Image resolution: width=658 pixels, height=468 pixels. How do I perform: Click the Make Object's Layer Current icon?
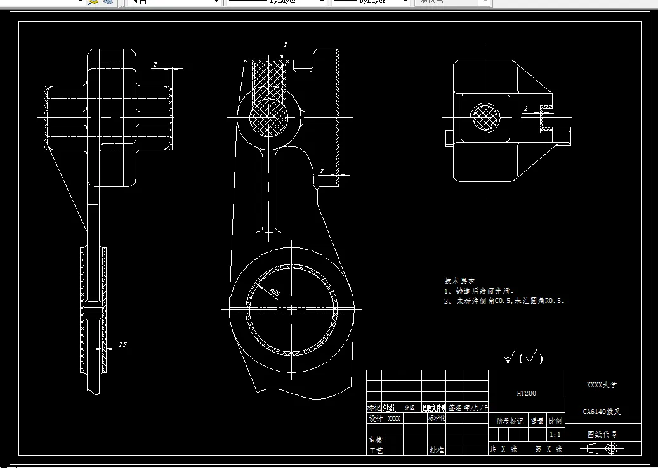[x=93, y=2]
